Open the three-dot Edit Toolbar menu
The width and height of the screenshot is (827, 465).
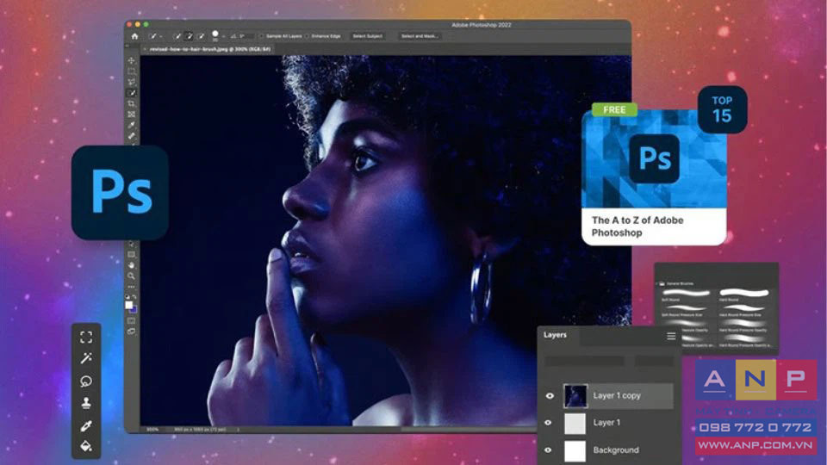point(131,287)
